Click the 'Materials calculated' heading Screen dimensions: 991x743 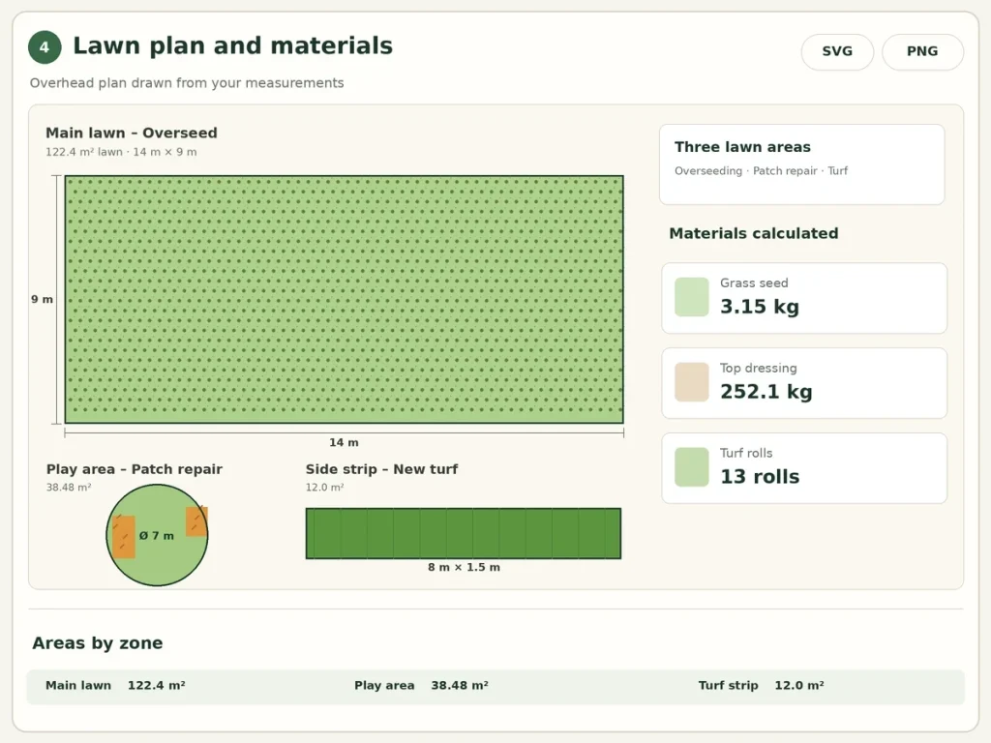(x=753, y=234)
